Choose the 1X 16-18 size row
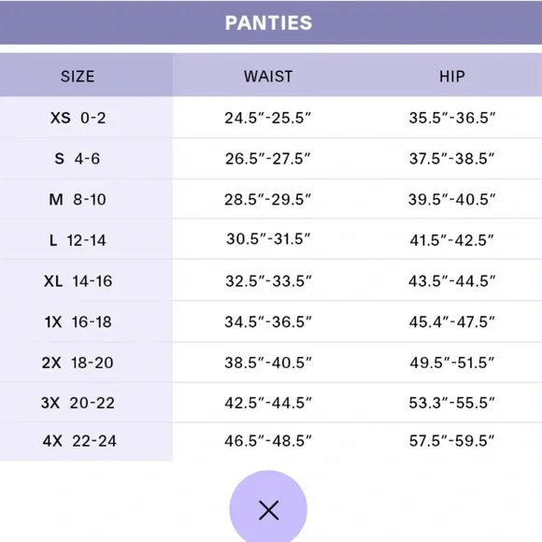This screenshot has width=542, height=542. (271, 321)
